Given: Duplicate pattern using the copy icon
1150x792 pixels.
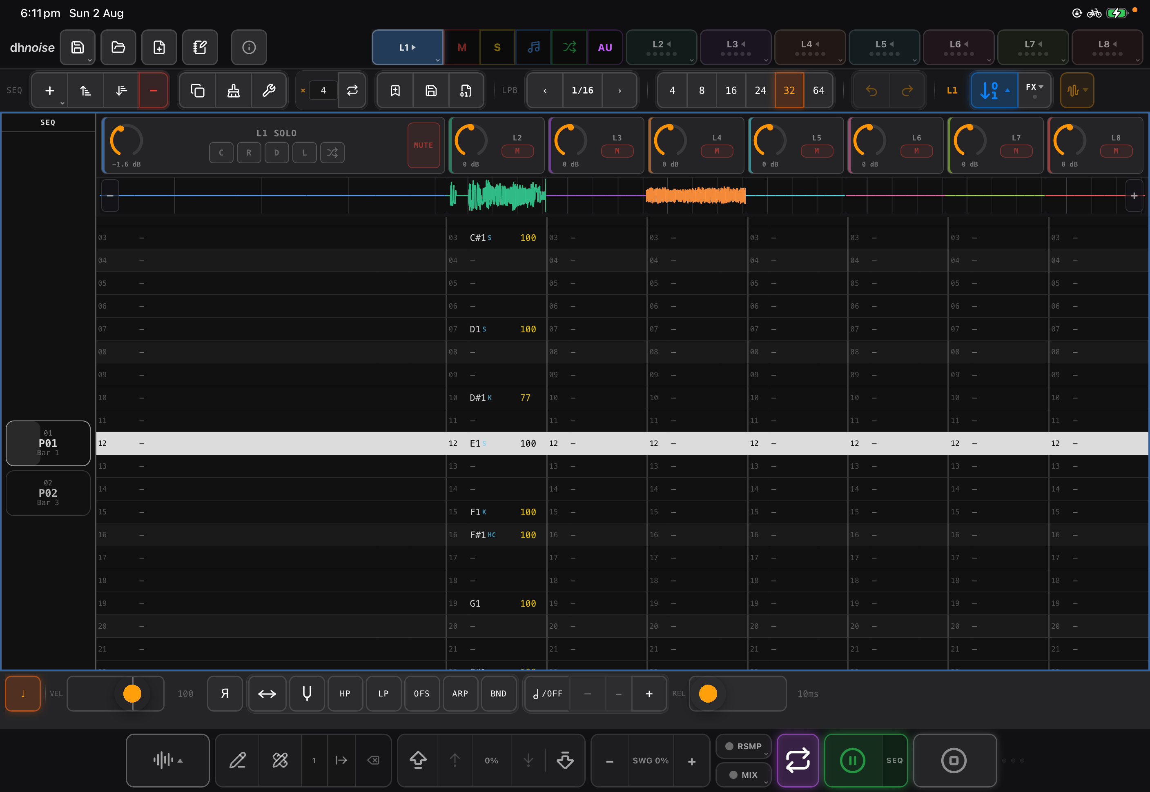Looking at the screenshot, I should [198, 90].
